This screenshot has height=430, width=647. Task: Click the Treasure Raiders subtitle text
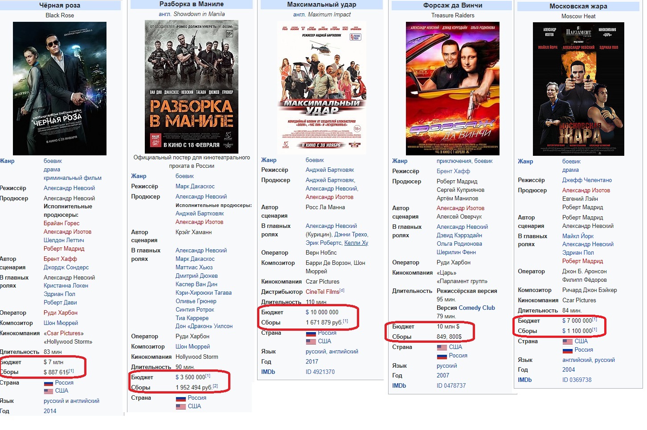coord(453,16)
